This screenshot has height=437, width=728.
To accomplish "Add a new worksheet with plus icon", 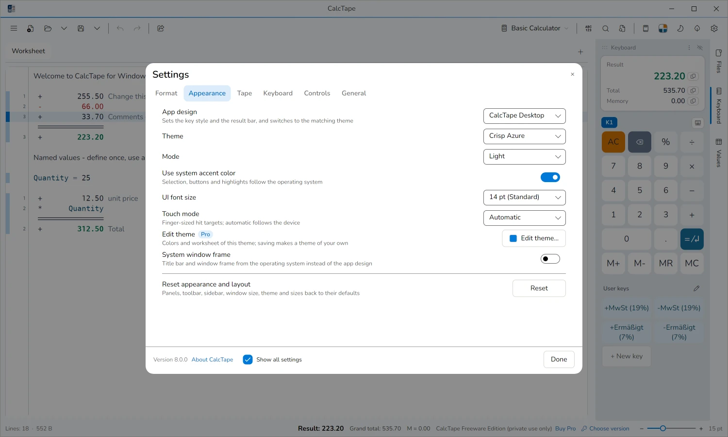I will (580, 51).
